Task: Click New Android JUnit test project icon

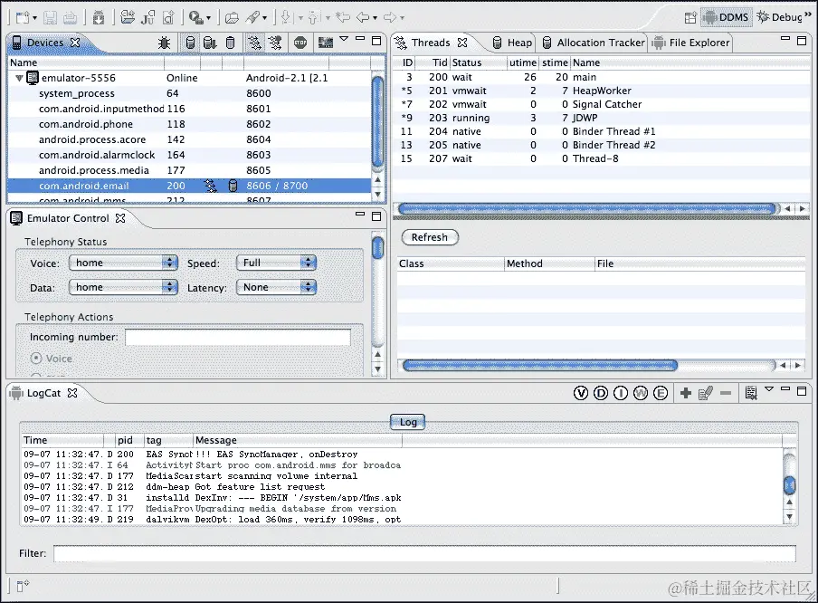Action: click(148, 18)
